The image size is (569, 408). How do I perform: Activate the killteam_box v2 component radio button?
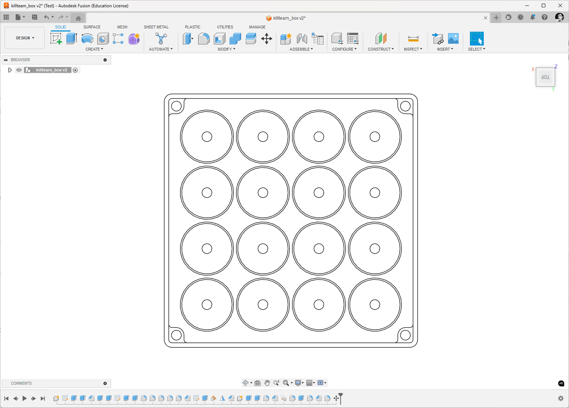pyautogui.click(x=75, y=70)
